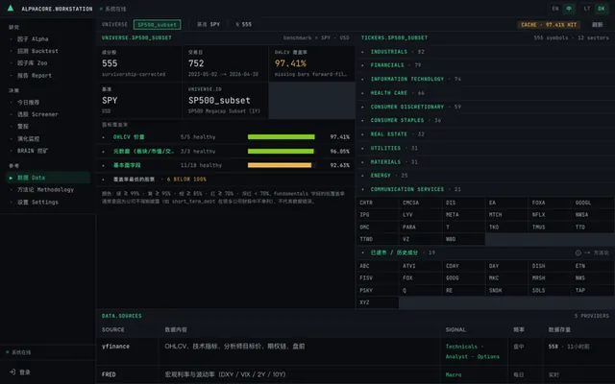Expand the Industrials sector row
This screenshot has width=615, height=384.
(x=485, y=52)
